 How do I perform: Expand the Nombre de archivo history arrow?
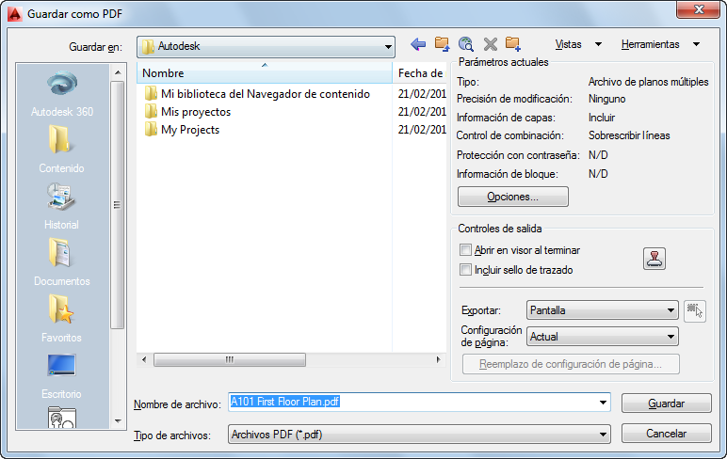point(603,402)
